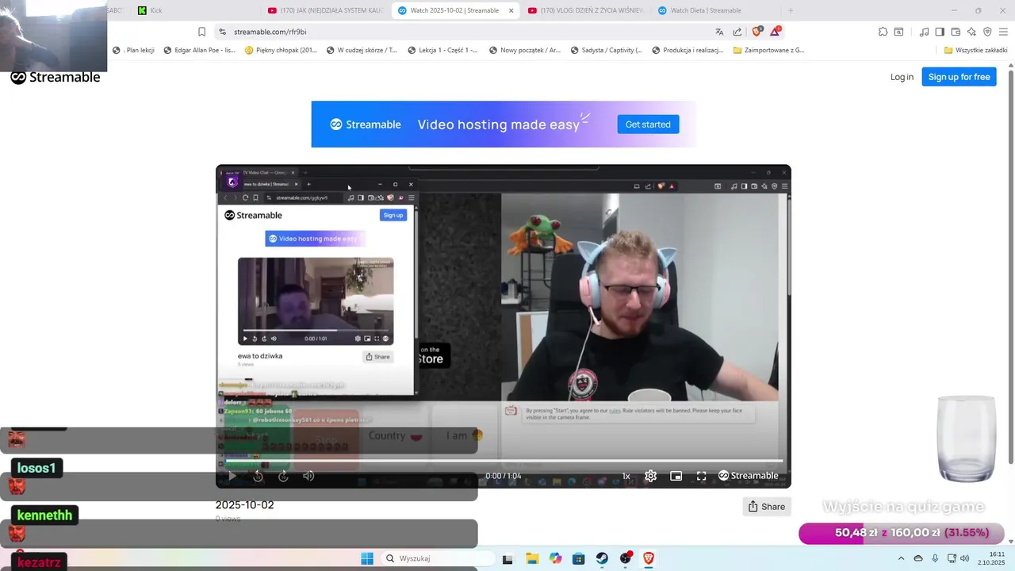Image resolution: width=1015 pixels, height=571 pixels.
Task: Click the Streamable logo top left
Action: click(56, 77)
